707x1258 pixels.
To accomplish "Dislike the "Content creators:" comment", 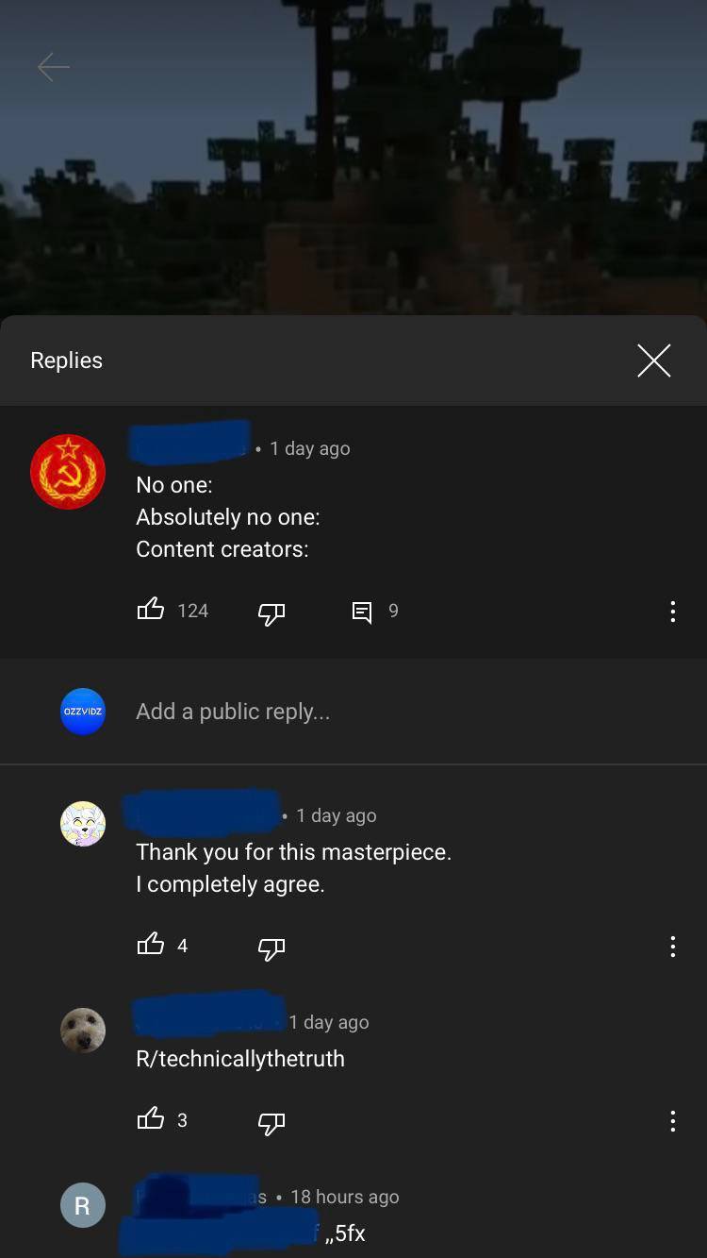I will click(x=271, y=612).
